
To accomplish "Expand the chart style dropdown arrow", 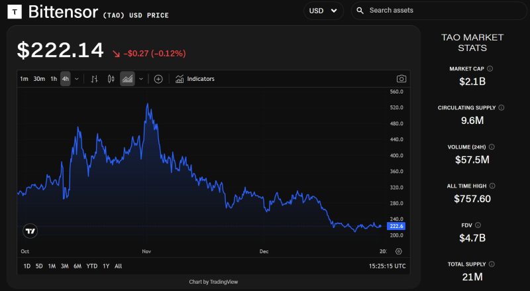I will click(x=140, y=79).
